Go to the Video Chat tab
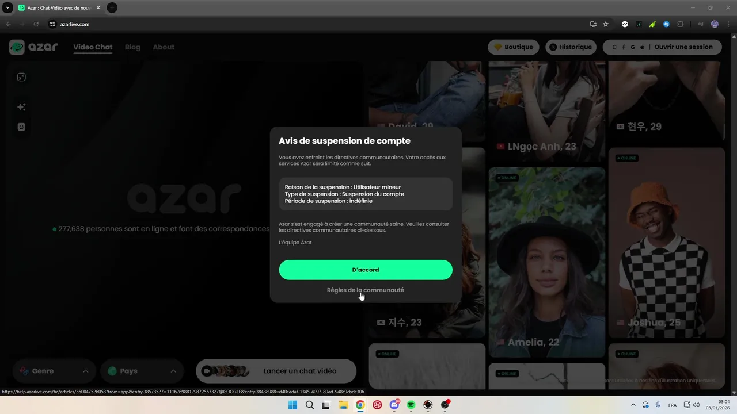The height and width of the screenshot is (414, 737). pos(93,47)
